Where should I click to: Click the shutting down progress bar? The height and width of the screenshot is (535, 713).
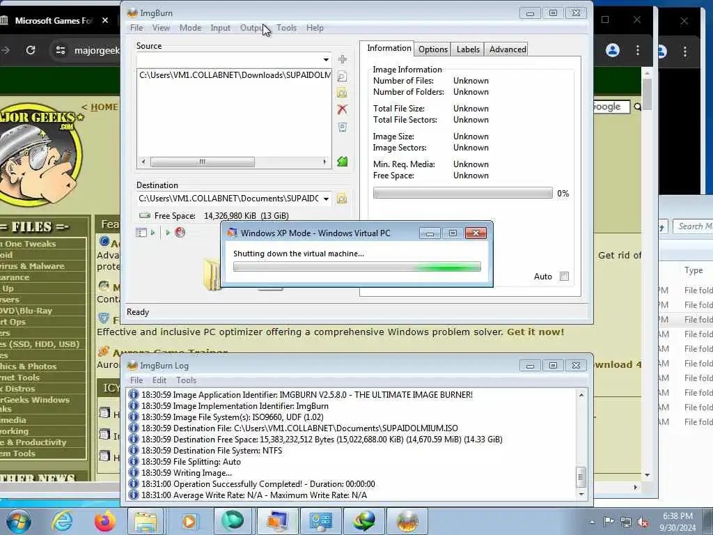click(356, 267)
